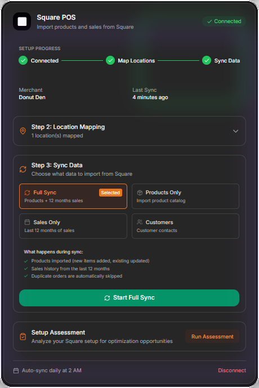Click the 'Sync Data' step label
The width and height of the screenshot is (259, 388).
(x=227, y=61)
